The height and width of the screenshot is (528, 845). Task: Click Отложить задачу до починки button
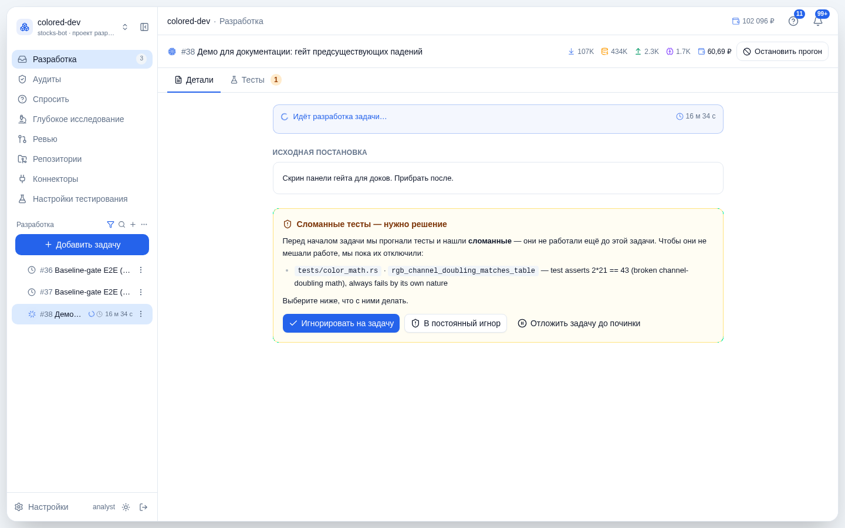click(x=579, y=323)
